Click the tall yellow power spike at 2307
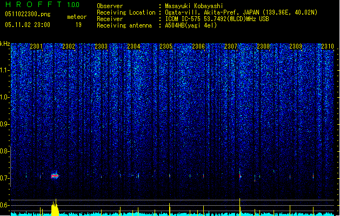The image size is (340, 216). [240, 206]
